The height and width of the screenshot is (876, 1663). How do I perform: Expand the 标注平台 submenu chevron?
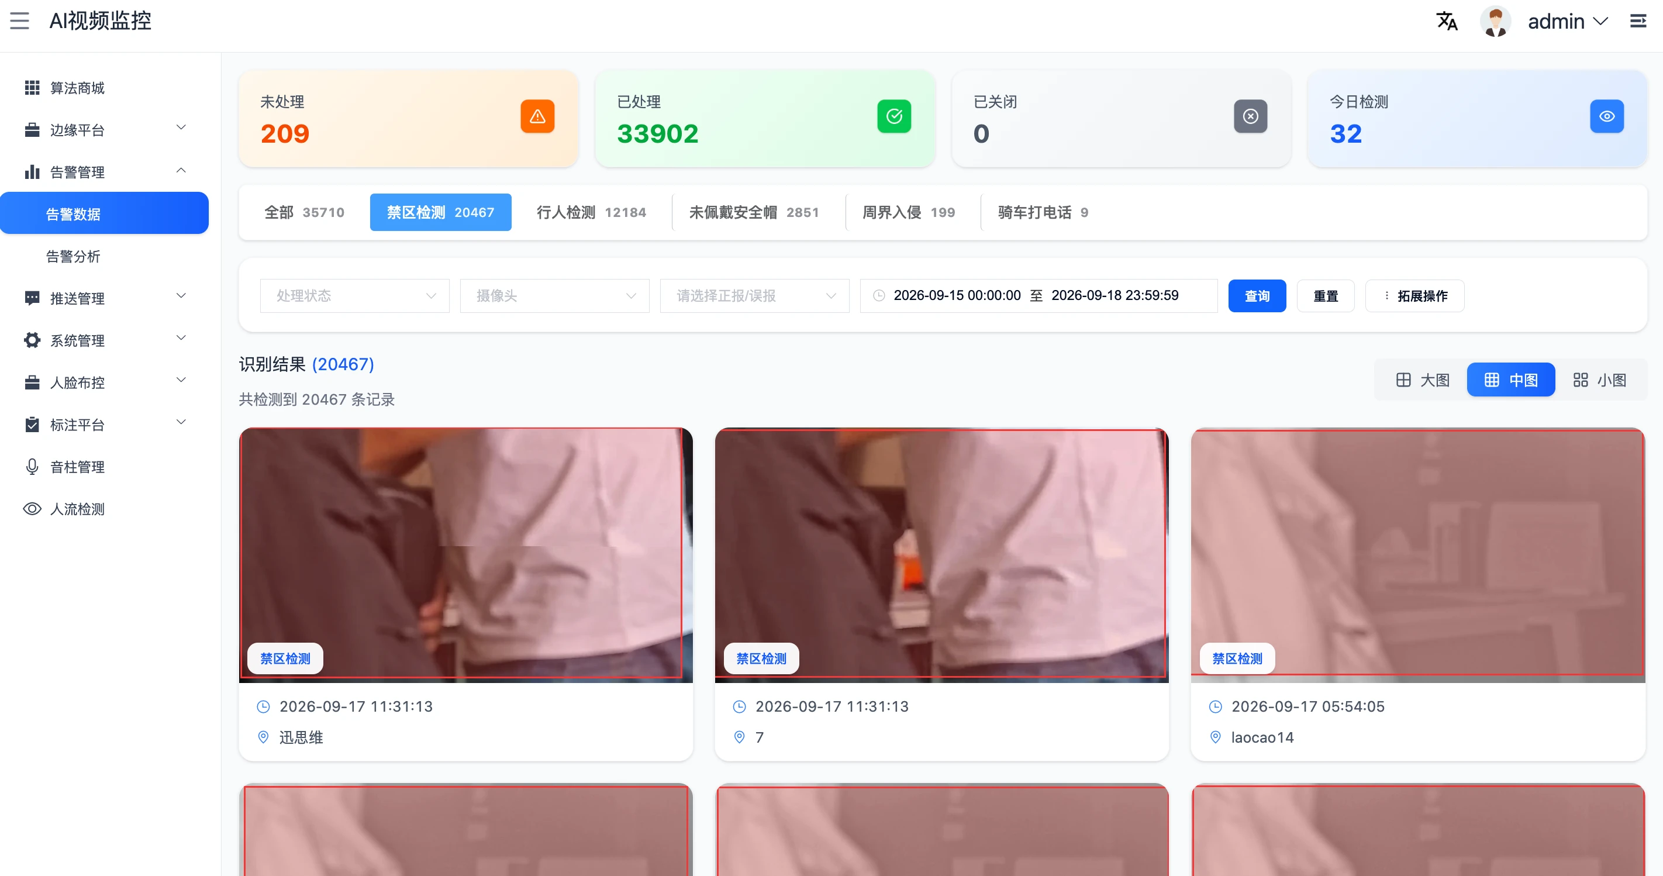click(x=181, y=422)
